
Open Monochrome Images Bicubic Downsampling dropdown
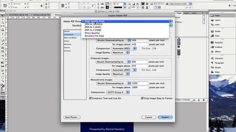coord(114,83)
